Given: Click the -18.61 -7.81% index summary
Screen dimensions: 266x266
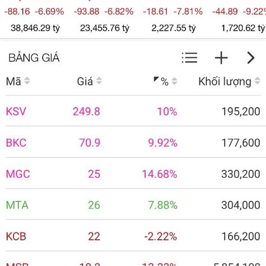Looking at the screenshot, I should coord(170,11).
